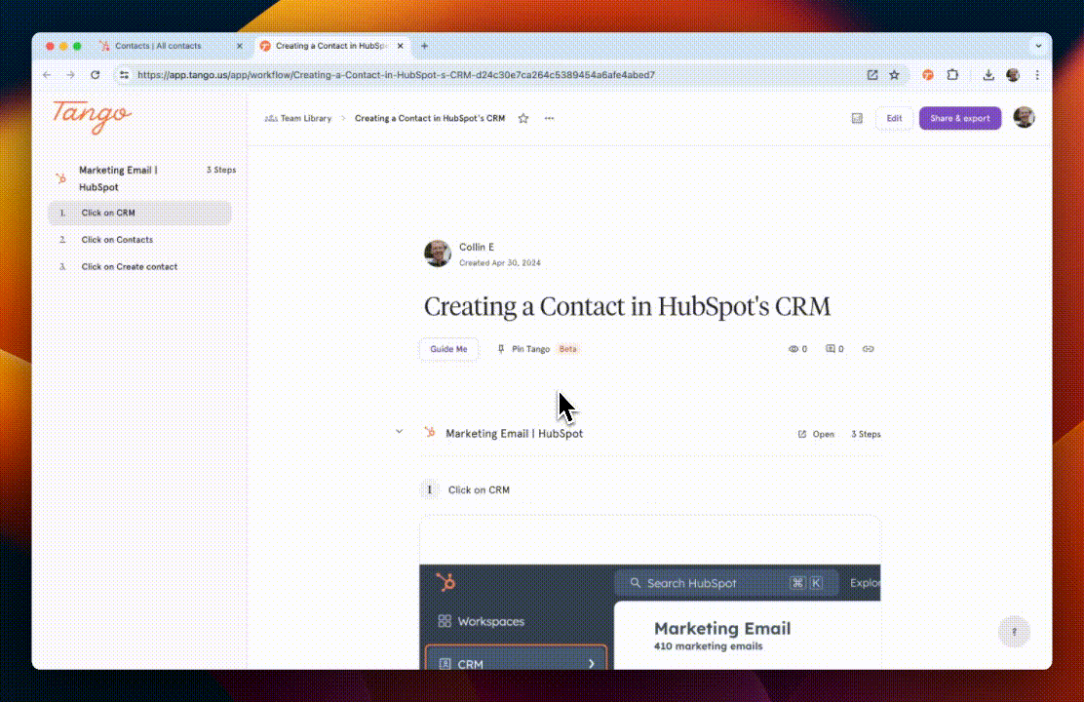Select step 2 Click on Contacts in the sidebar
The width and height of the screenshot is (1084, 702).
click(139, 240)
